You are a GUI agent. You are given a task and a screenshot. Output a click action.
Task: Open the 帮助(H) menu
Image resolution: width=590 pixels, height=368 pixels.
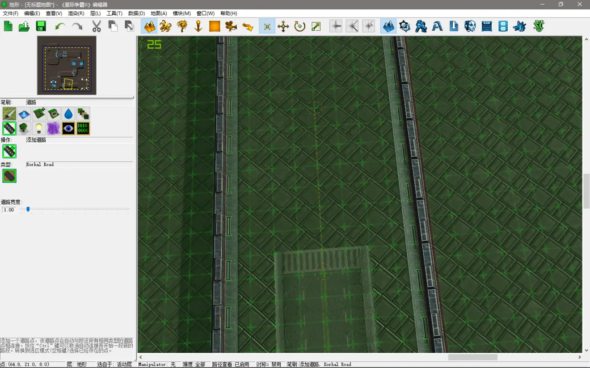click(229, 13)
